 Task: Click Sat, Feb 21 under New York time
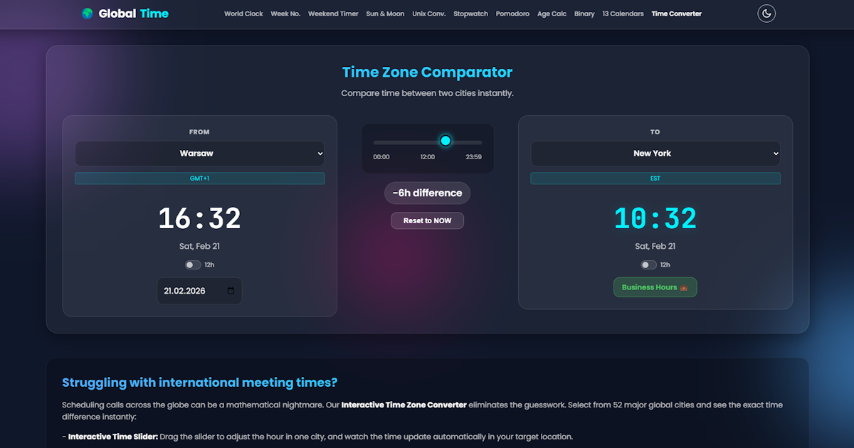point(655,246)
